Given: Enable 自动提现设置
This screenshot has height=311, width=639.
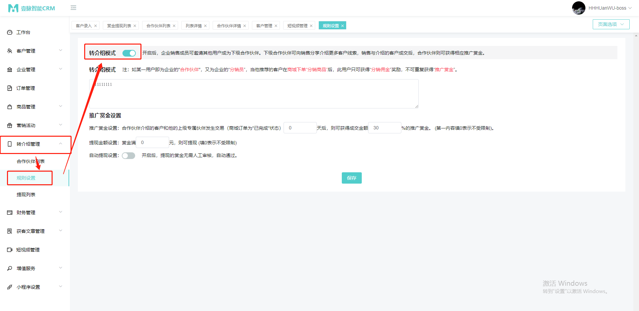Looking at the screenshot, I should pyautogui.click(x=128, y=155).
